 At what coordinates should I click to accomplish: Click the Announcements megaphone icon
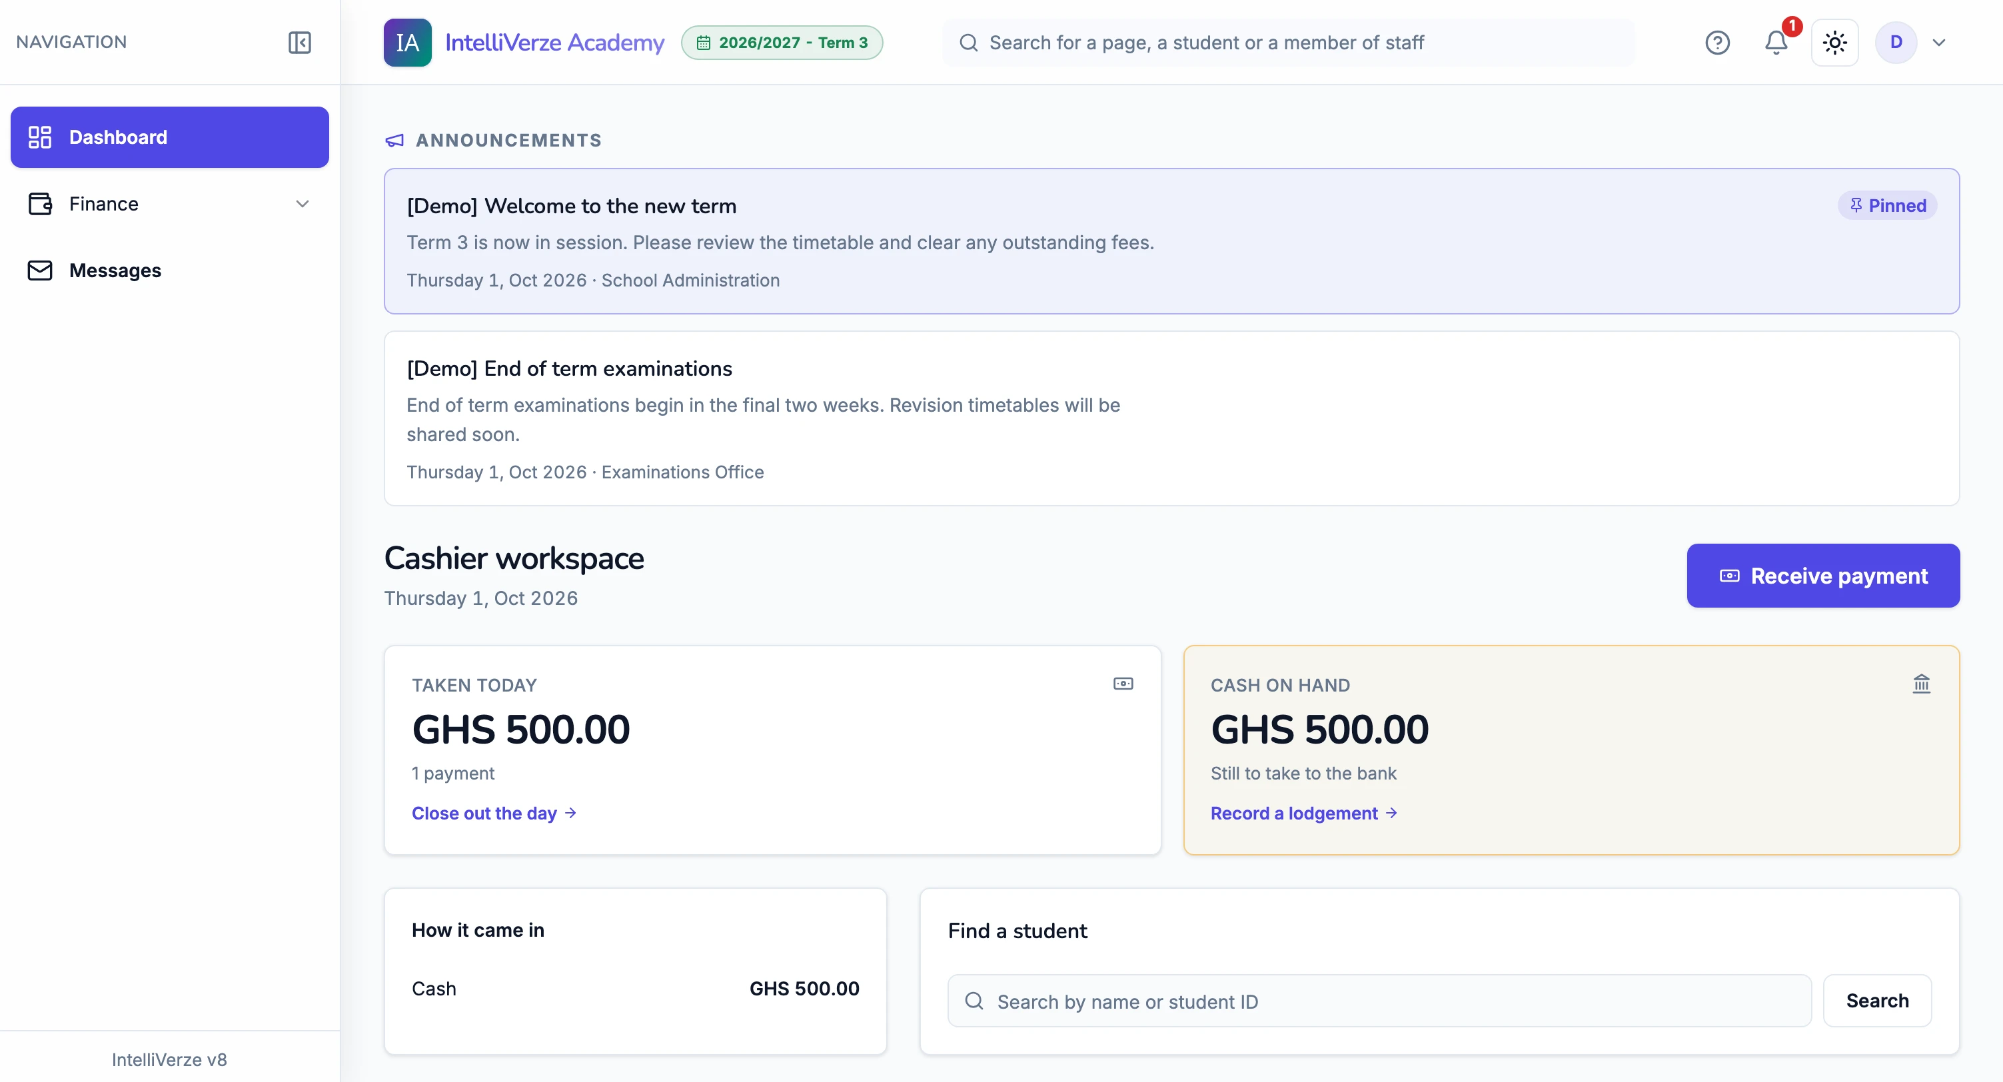pyautogui.click(x=394, y=141)
